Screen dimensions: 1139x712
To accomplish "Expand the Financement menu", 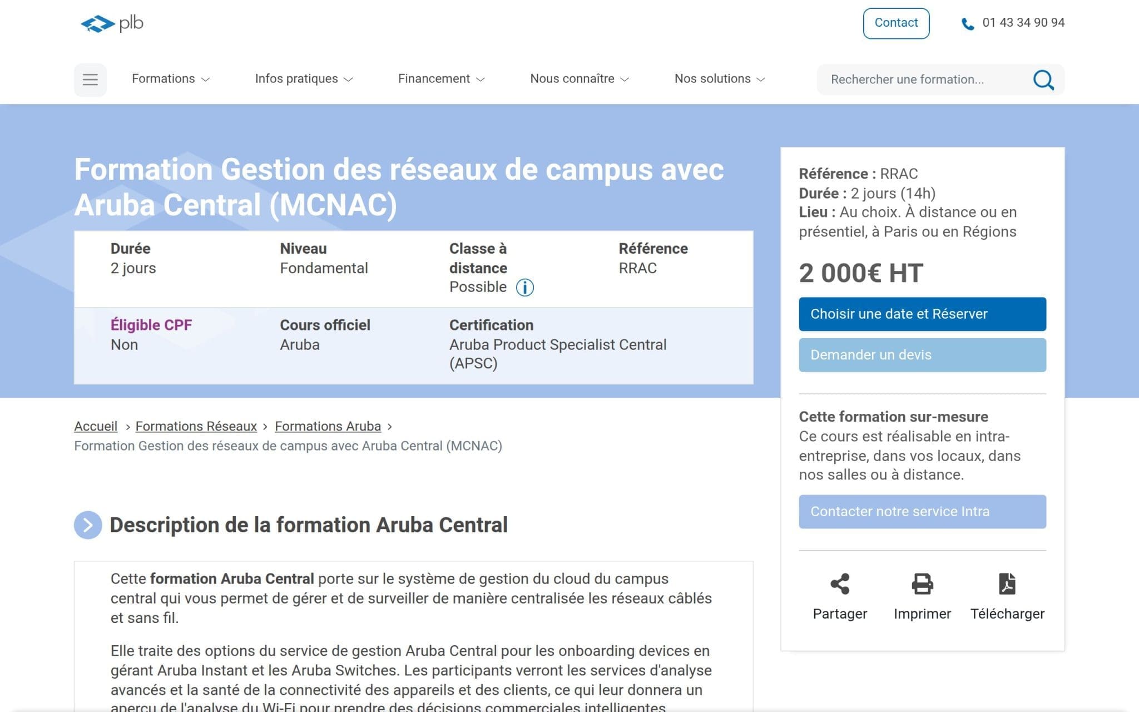I will pyautogui.click(x=441, y=79).
